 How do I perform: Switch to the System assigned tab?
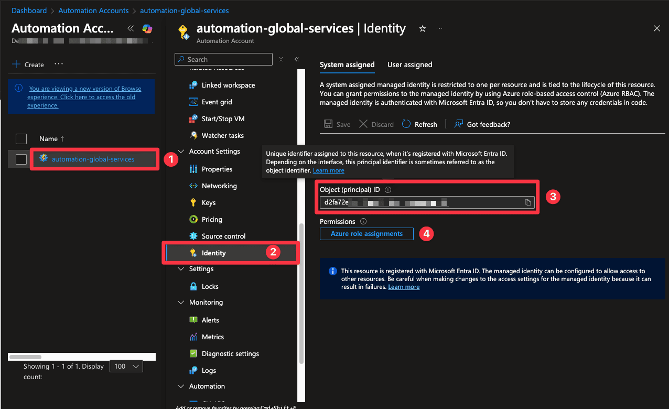tap(347, 64)
